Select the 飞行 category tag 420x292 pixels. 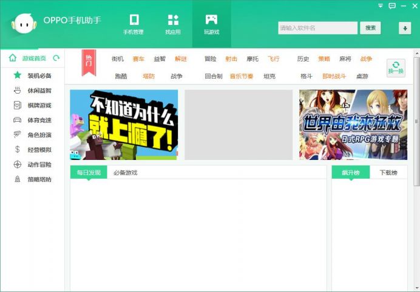[273, 59]
